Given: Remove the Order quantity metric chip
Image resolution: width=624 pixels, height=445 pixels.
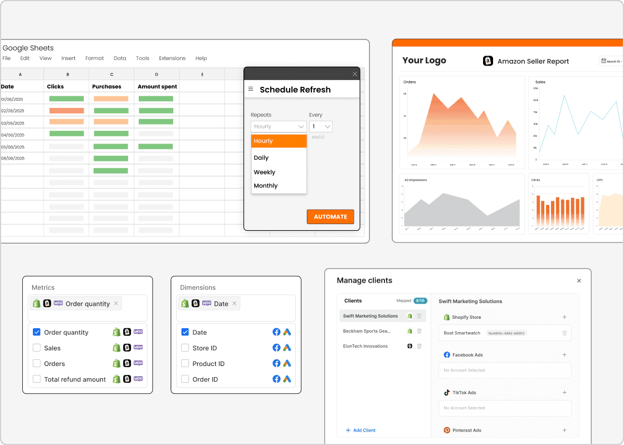Looking at the screenshot, I should (x=116, y=304).
